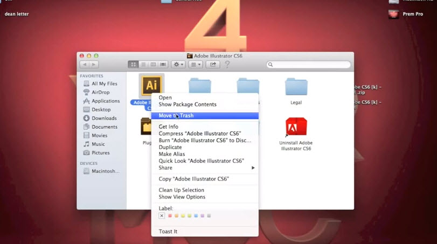Viewport: 437px width, 244px height.
Task: Go back in Finder history
Action: click(85, 65)
